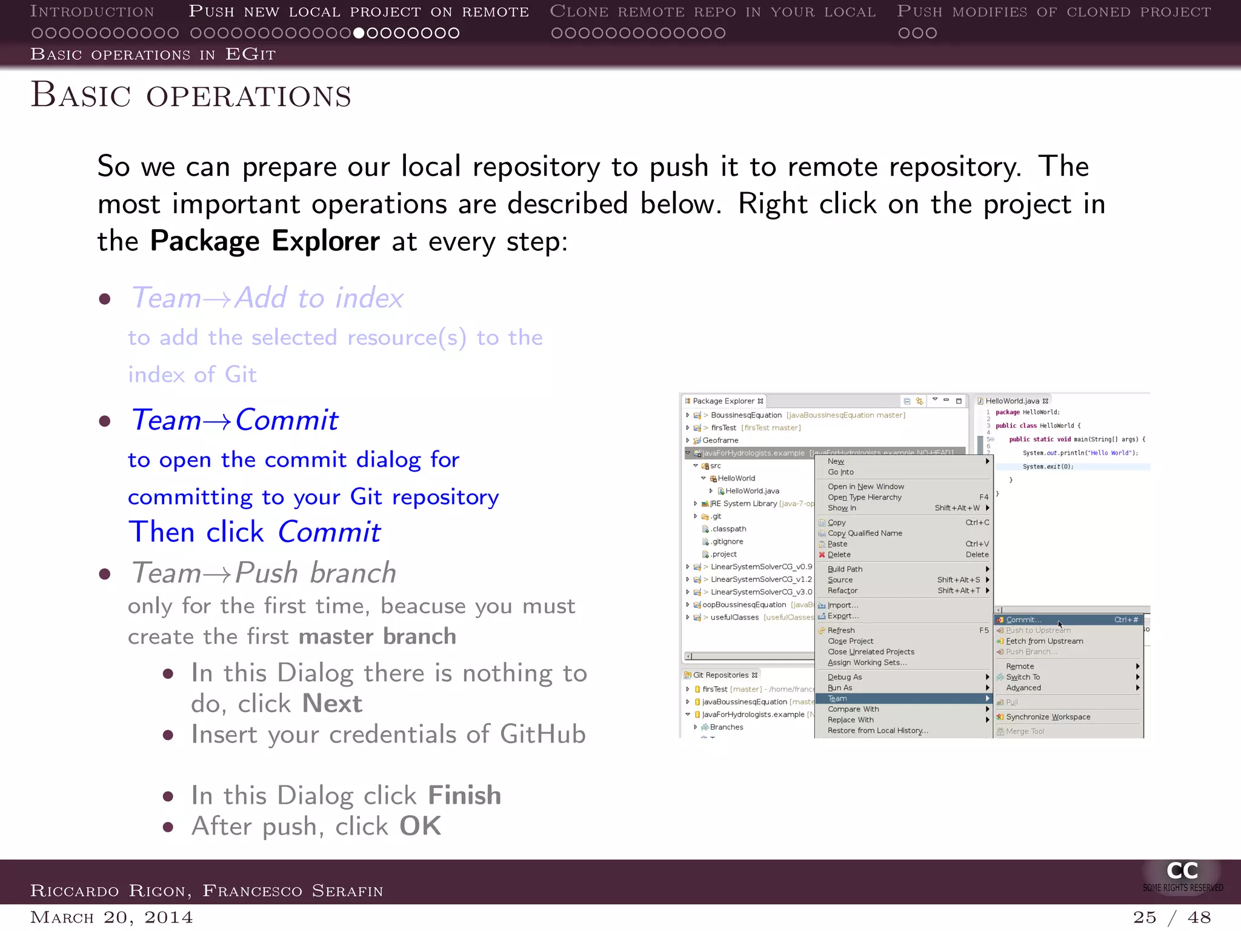Click JRE System Library icon
The width and height of the screenshot is (1241, 931).
coord(705,504)
